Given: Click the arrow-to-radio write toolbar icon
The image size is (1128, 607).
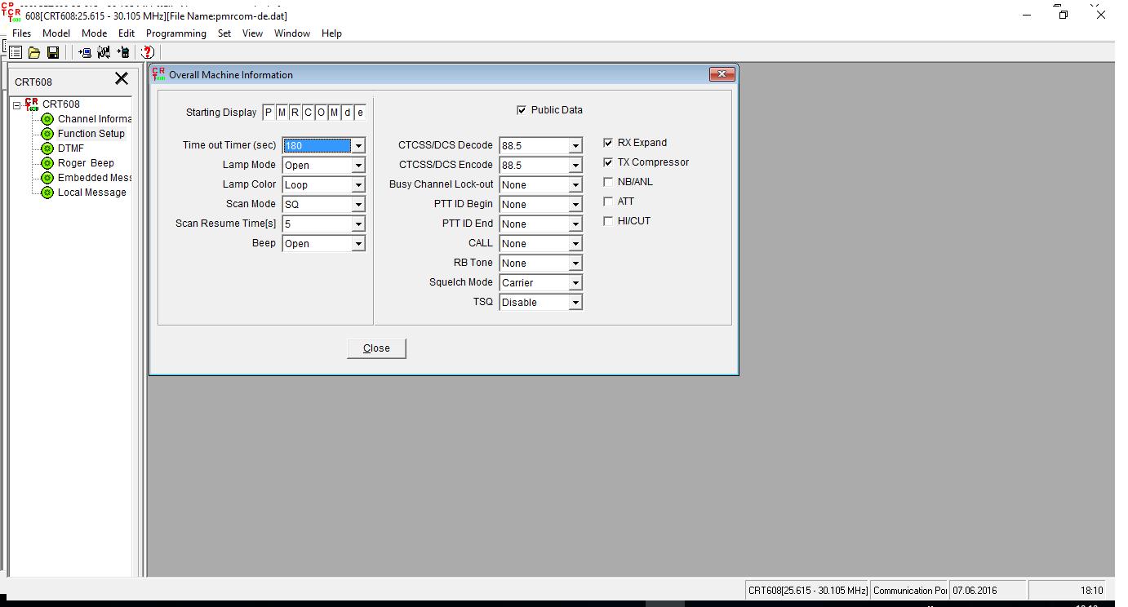Looking at the screenshot, I should coord(122,52).
